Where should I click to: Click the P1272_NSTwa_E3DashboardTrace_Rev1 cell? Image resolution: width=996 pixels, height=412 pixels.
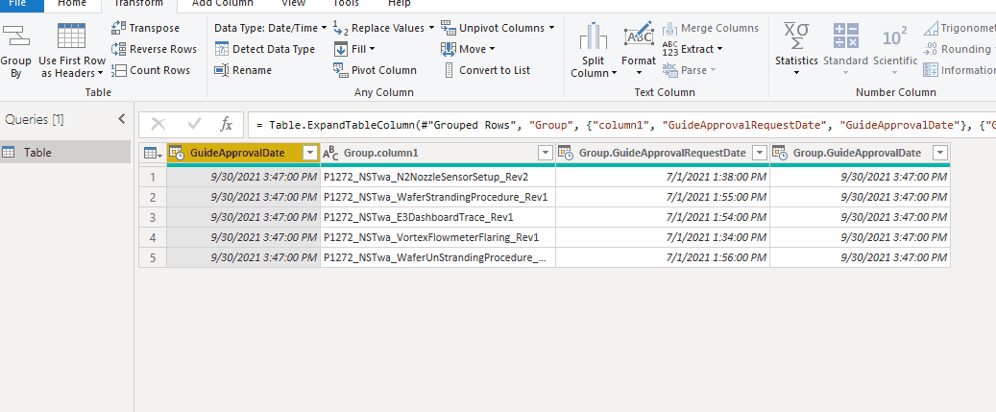(438, 217)
